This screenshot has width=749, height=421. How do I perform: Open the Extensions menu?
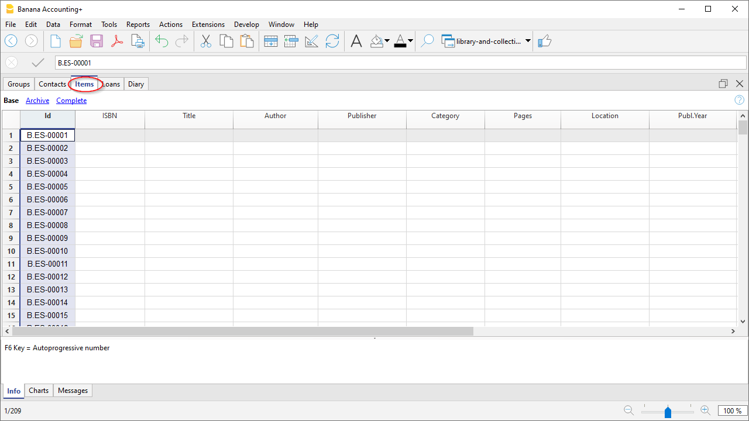click(208, 25)
